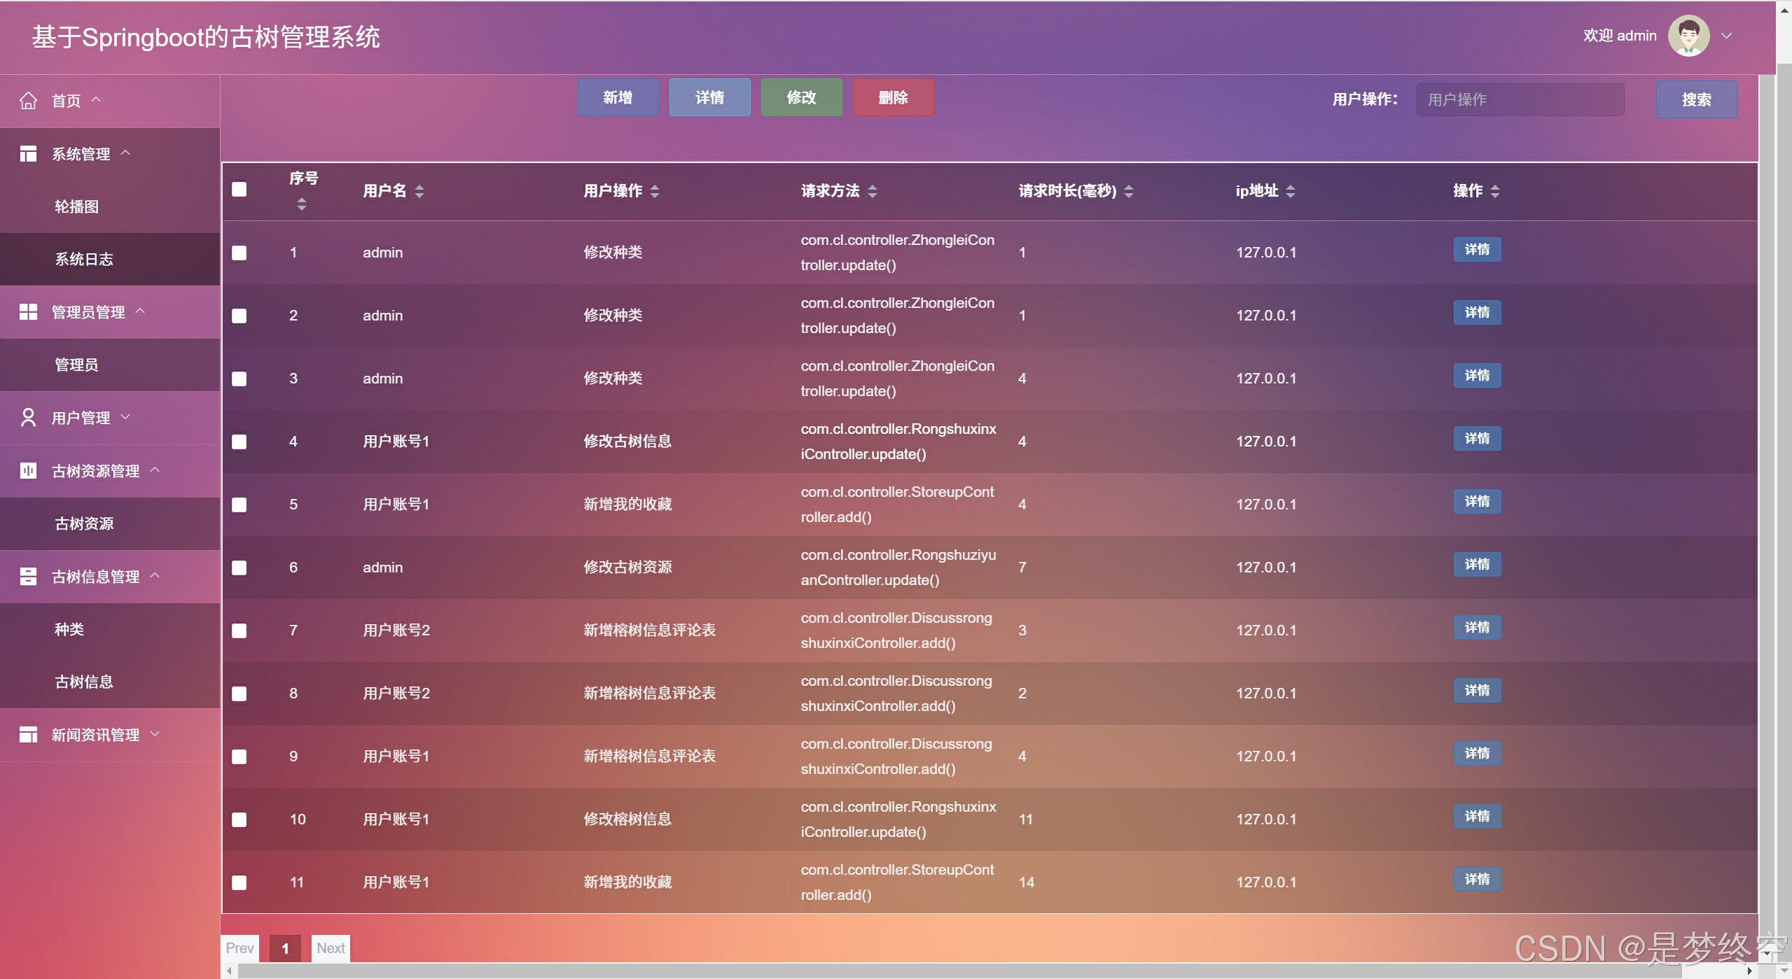Click the 欢迎 admin text
This screenshot has width=1792, height=979.
pyautogui.click(x=1620, y=36)
